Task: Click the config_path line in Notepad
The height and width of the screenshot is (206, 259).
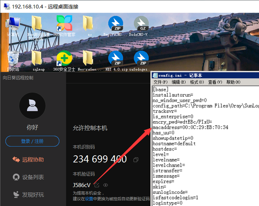Action: 206,106
